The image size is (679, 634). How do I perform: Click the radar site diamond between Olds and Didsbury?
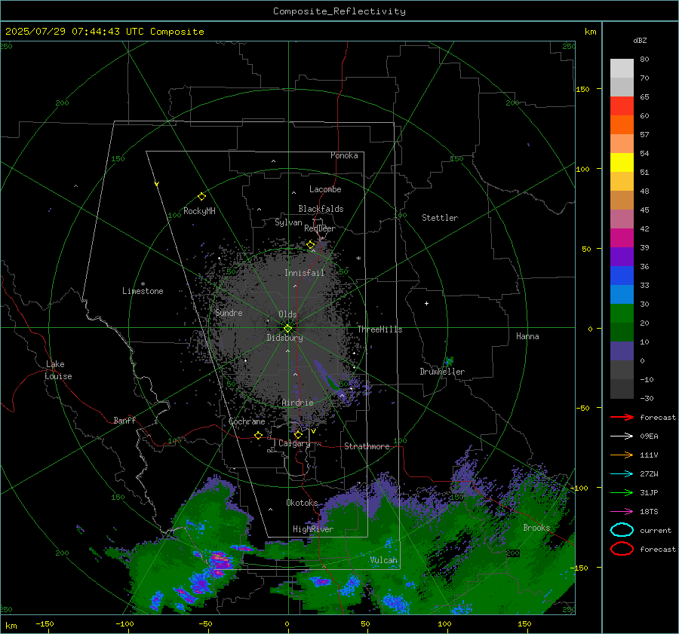tap(287, 329)
